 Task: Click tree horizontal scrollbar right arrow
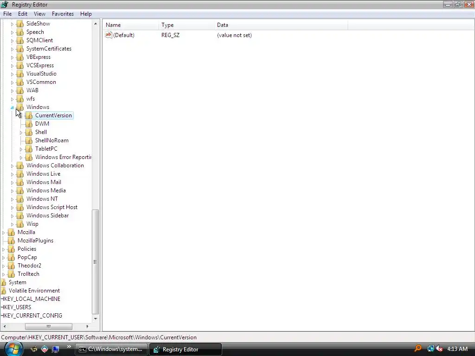(x=87, y=326)
